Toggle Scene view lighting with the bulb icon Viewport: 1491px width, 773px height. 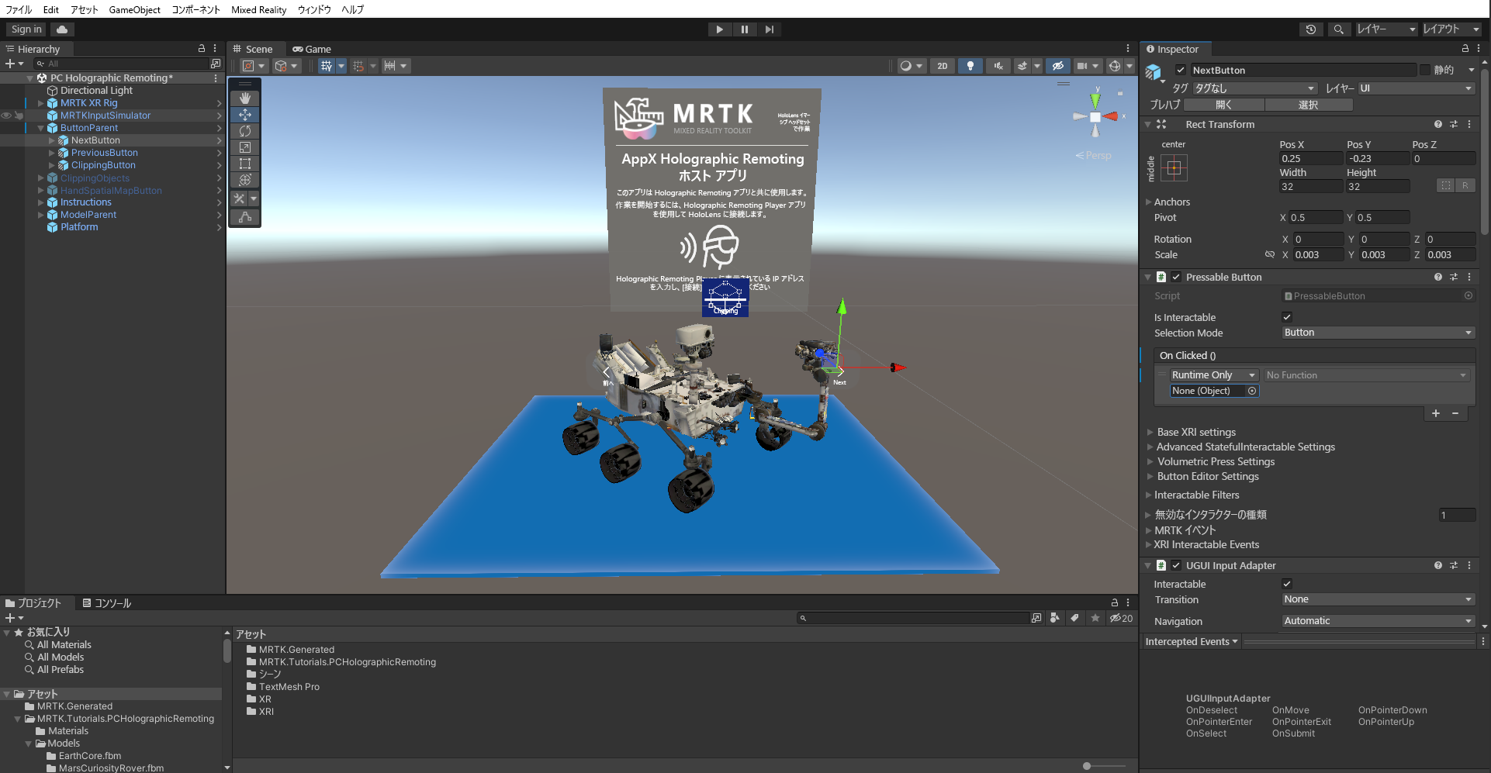[x=970, y=66]
